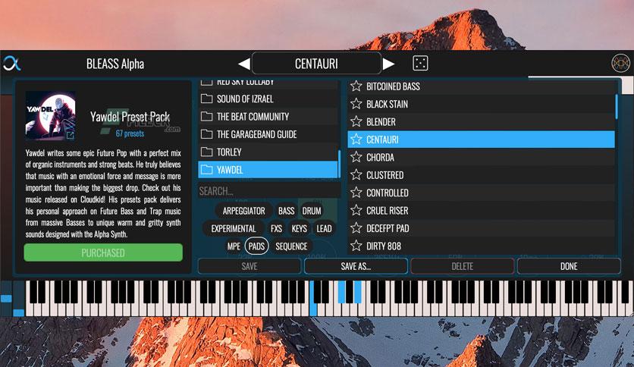
Task: Click the green PURCHASED button
Action: pyautogui.click(x=103, y=253)
